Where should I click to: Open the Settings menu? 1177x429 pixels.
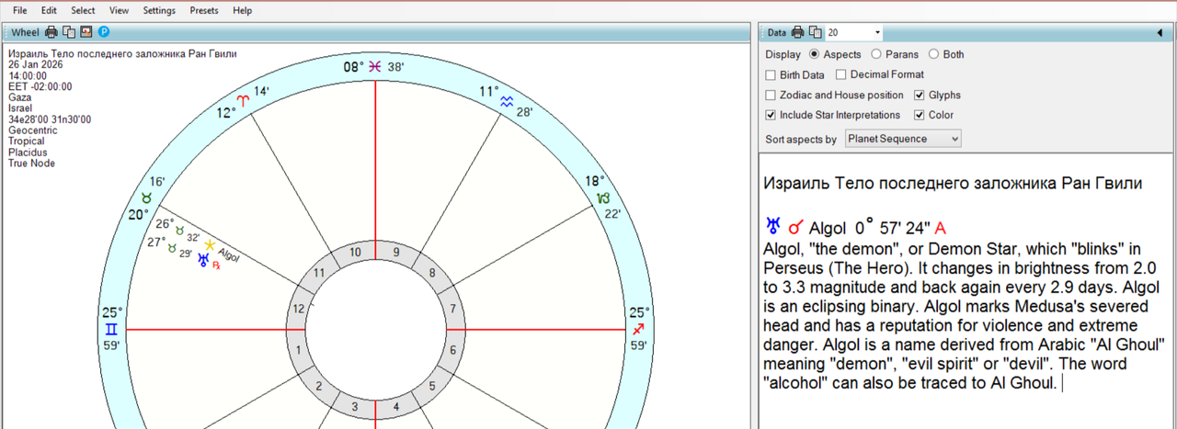[x=159, y=10]
